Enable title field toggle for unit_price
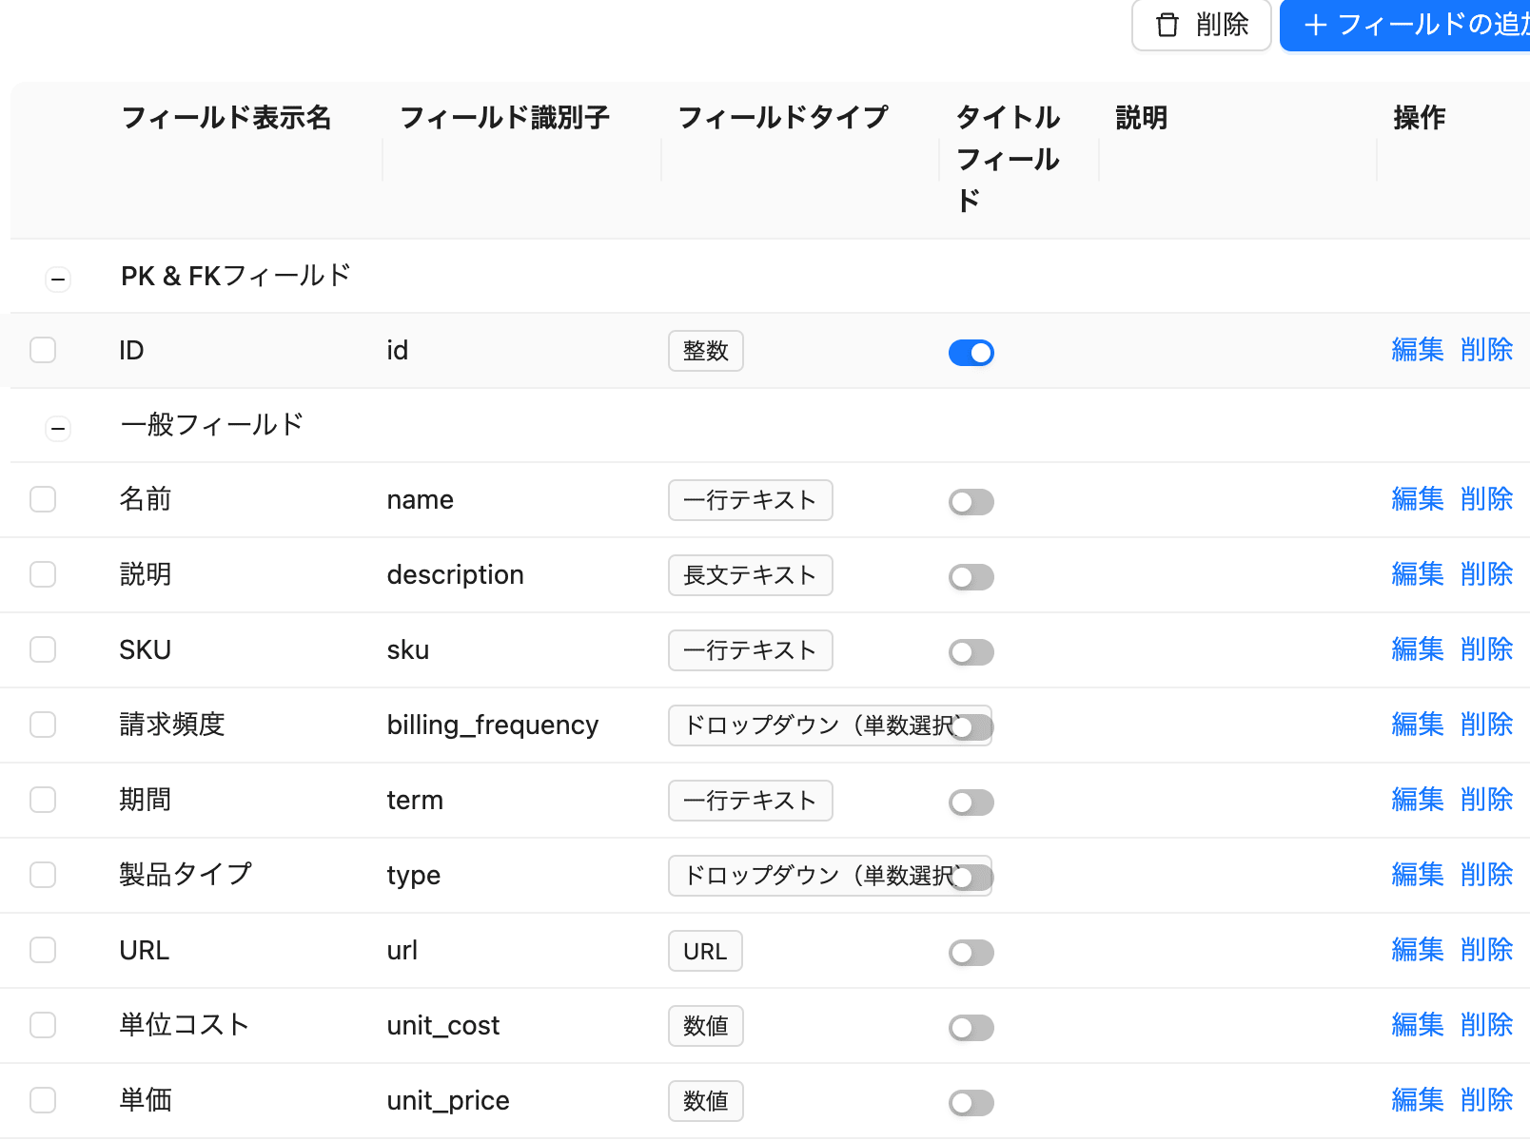 971,1103
